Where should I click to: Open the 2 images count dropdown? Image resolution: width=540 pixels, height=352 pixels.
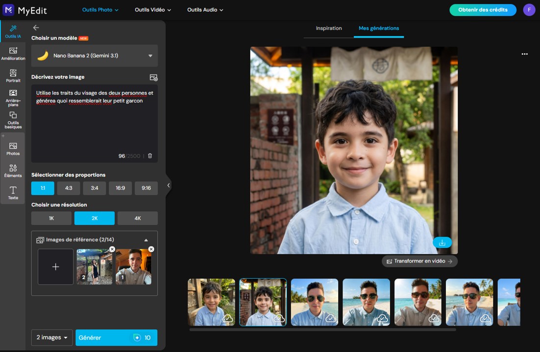[52, 337]
